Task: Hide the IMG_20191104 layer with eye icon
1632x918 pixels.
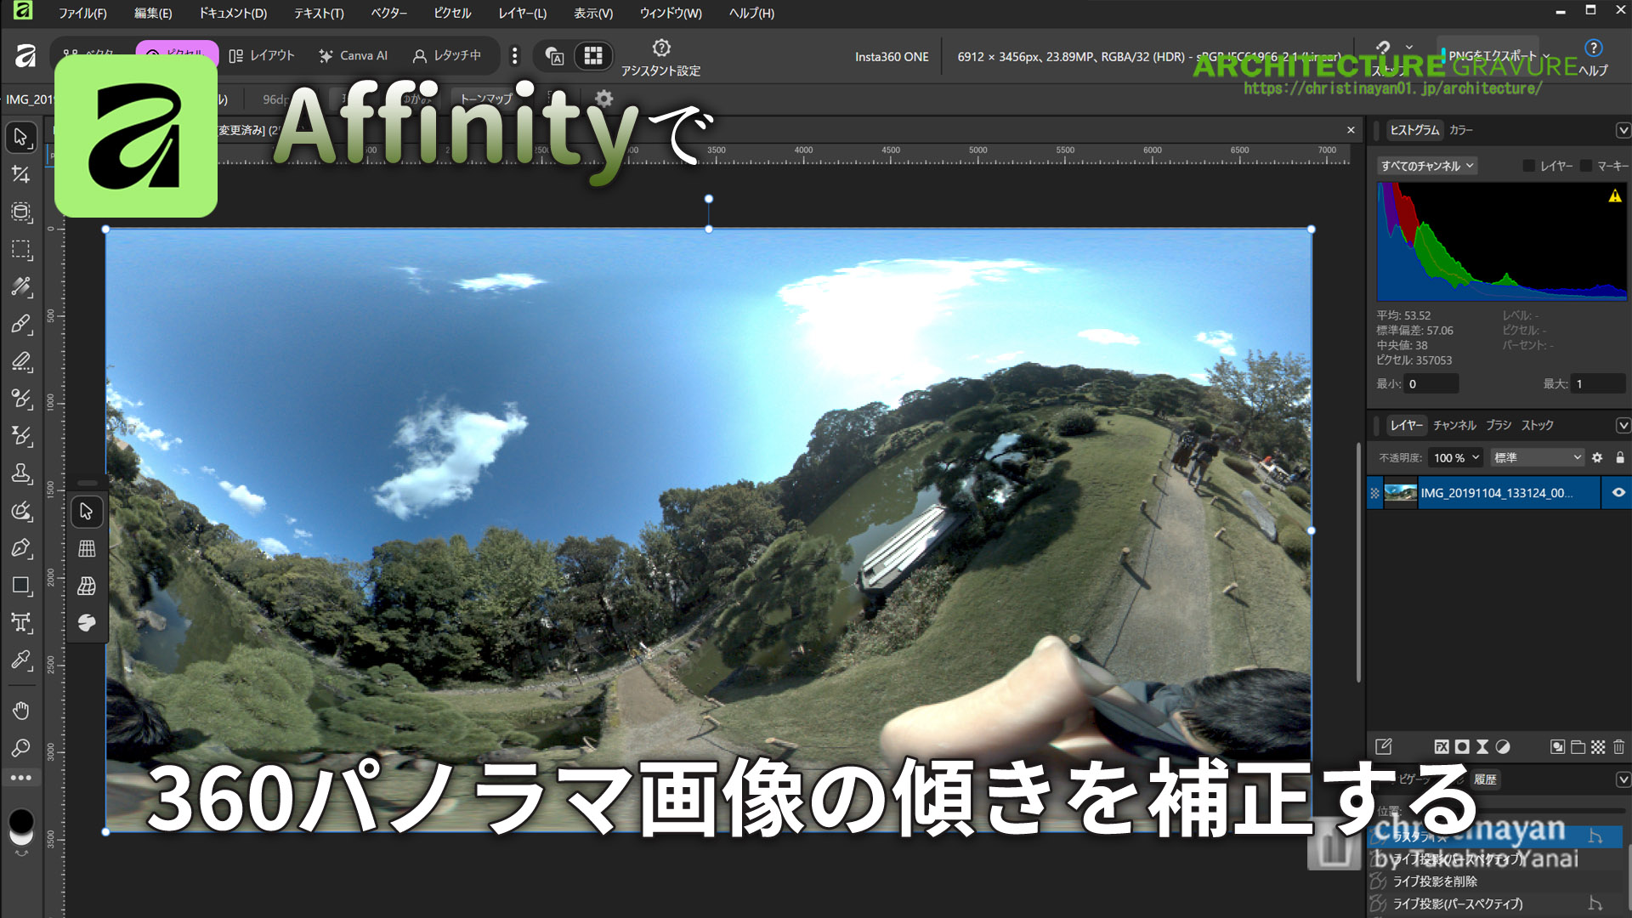Action: point(1618,492)
